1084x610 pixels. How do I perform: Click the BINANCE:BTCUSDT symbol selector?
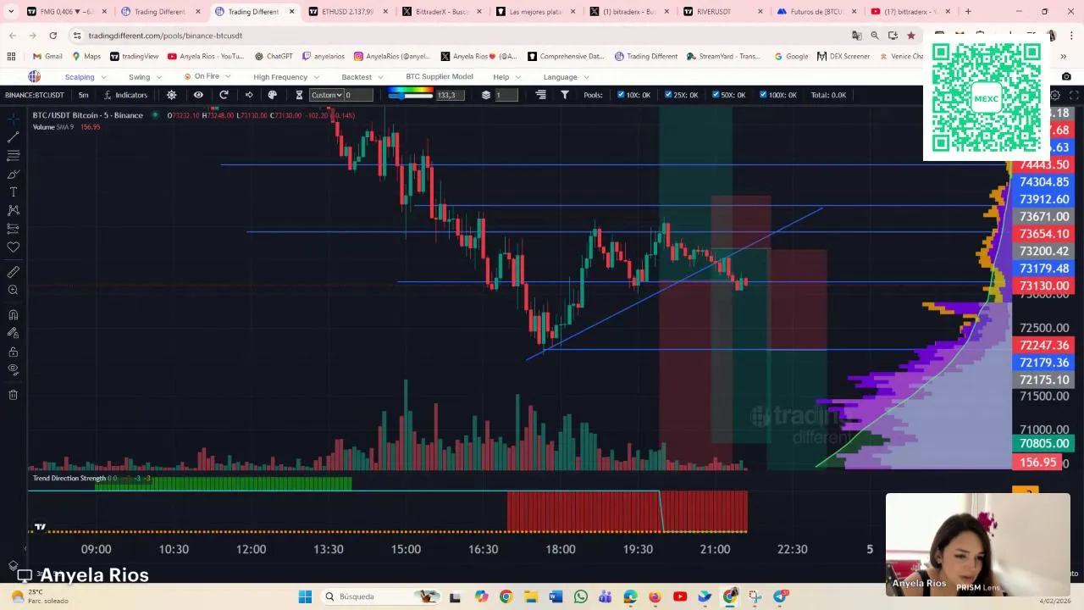pos(35,95)
